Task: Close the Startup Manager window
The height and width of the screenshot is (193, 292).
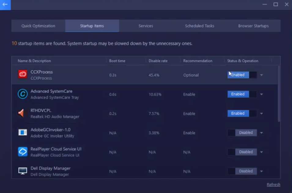Action: [286, 5]
